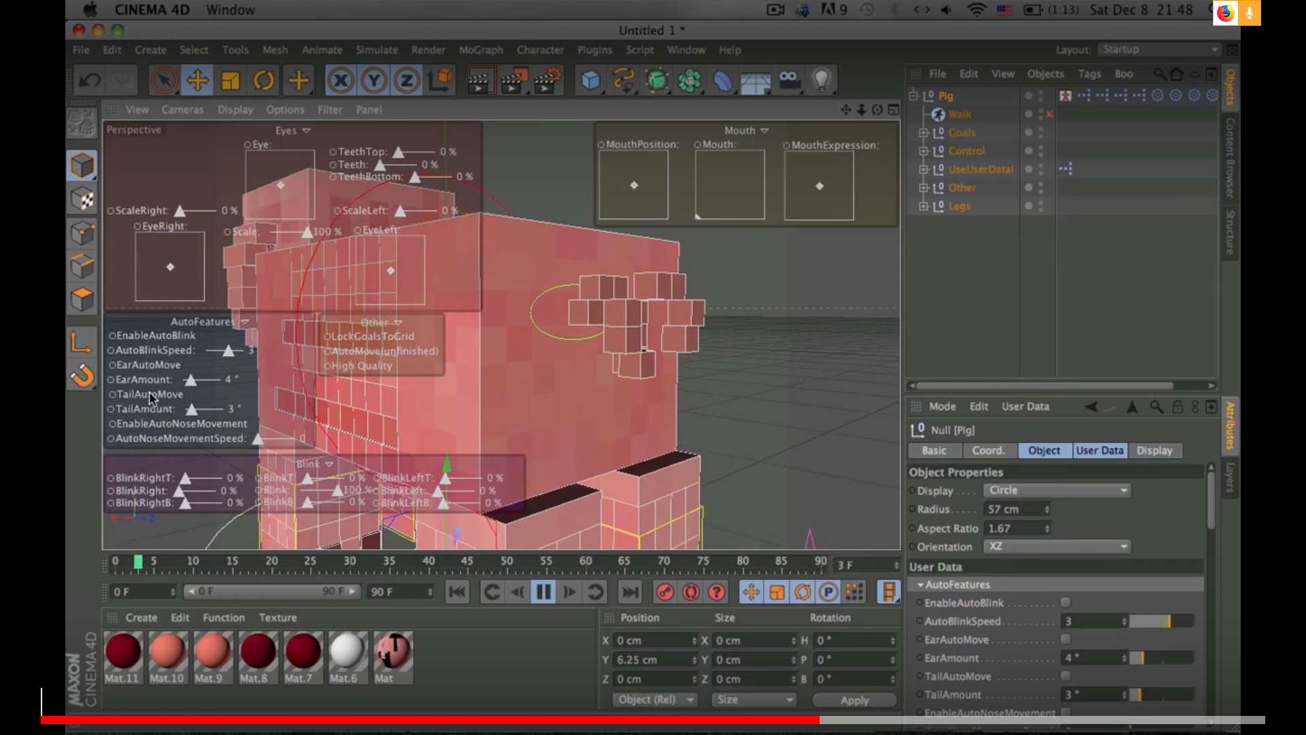Enable the TailAutoMove checkbox in attributes

point(1066,676)
